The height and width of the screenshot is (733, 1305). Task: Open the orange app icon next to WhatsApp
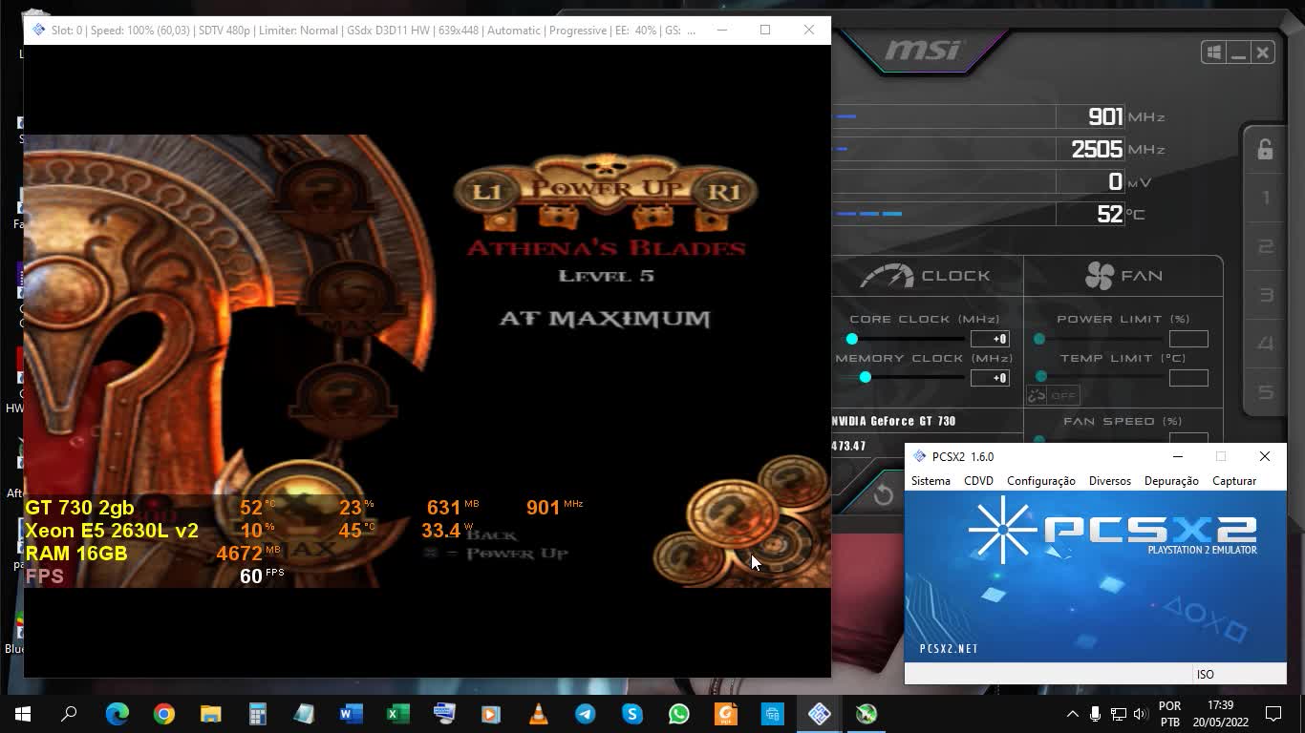tap(725, 714)
